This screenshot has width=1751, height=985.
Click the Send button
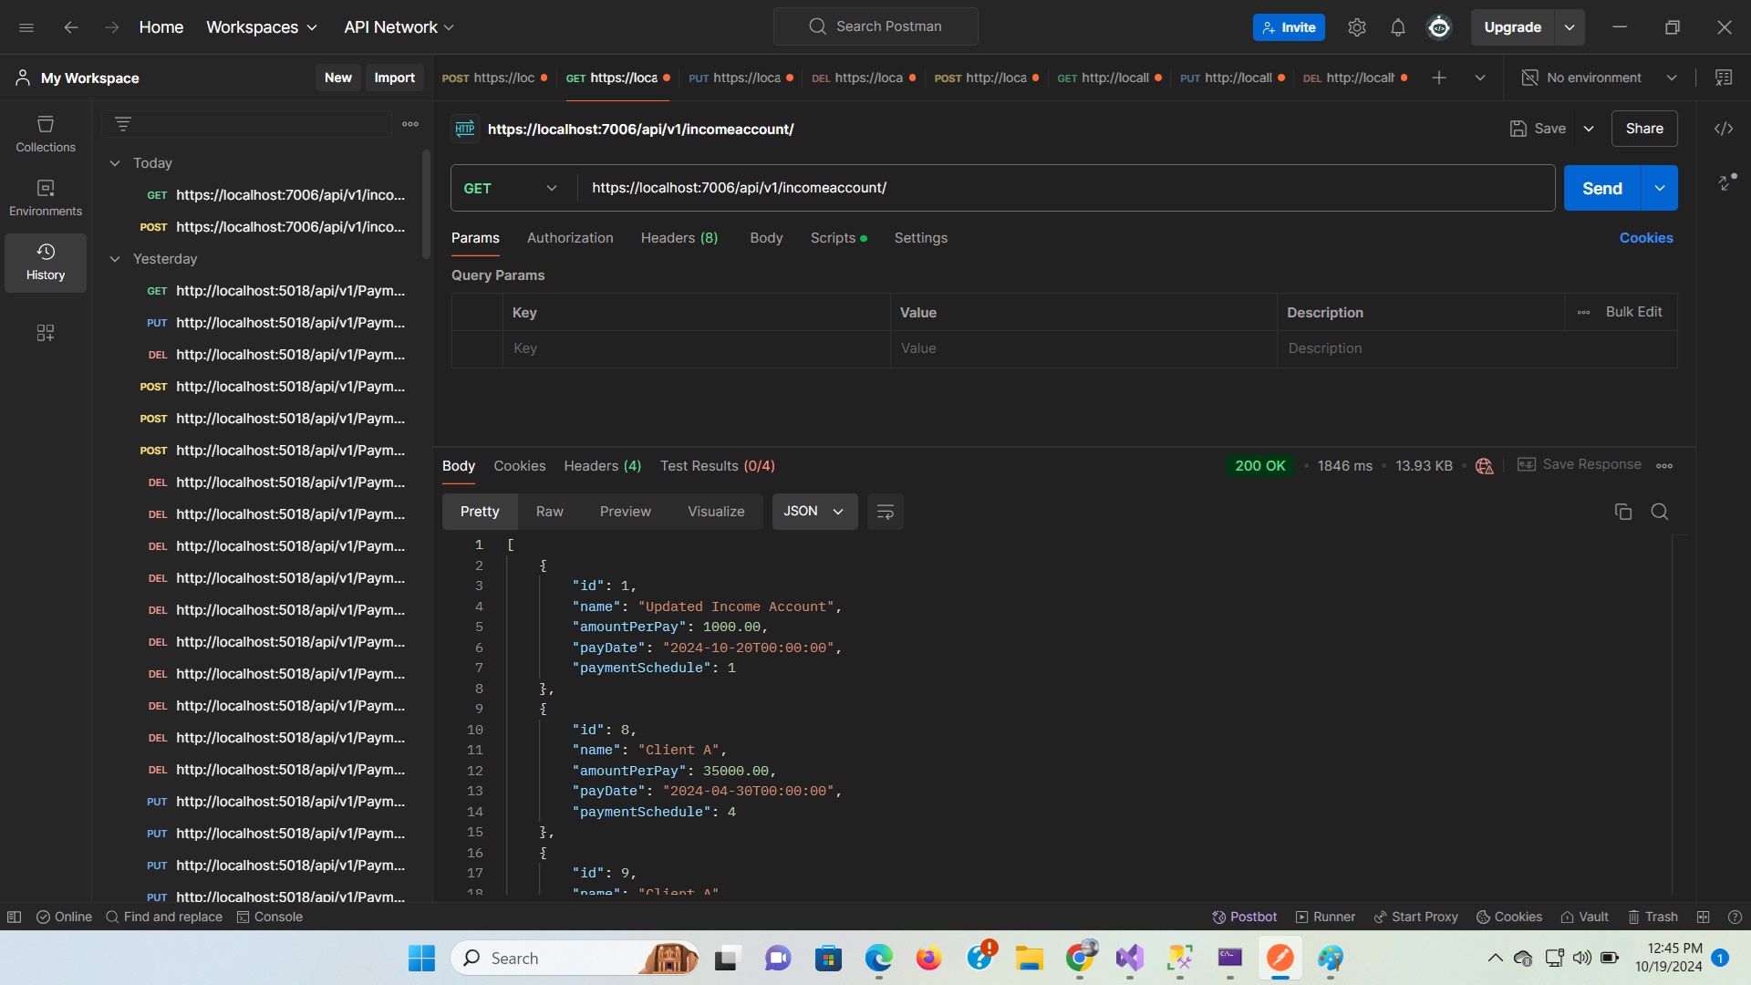coord(1601,188)
